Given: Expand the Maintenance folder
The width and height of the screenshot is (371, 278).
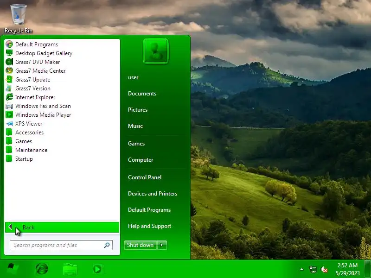Looking at the screenshot, I should click(x=27, y=150).
